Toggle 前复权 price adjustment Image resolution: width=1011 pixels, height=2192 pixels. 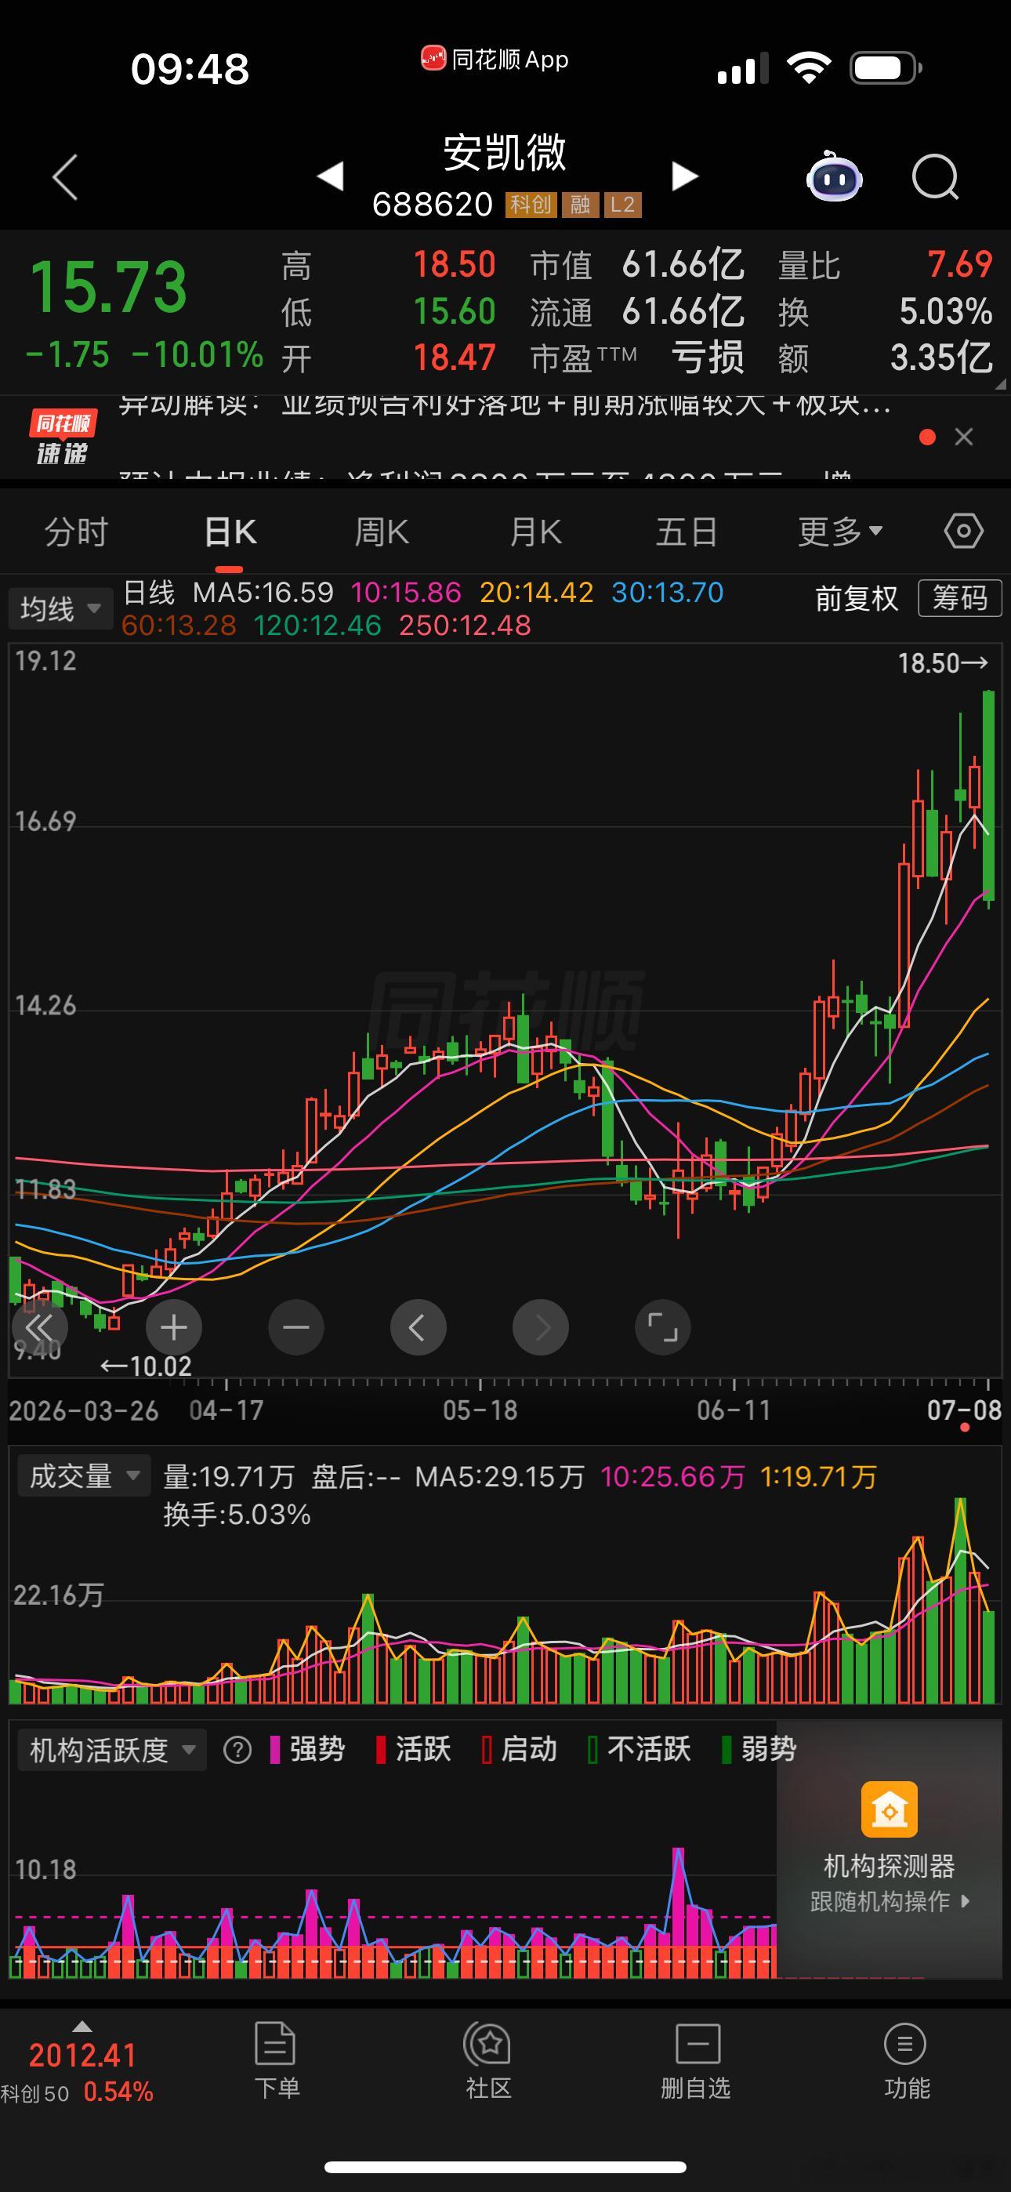[856, 598]
